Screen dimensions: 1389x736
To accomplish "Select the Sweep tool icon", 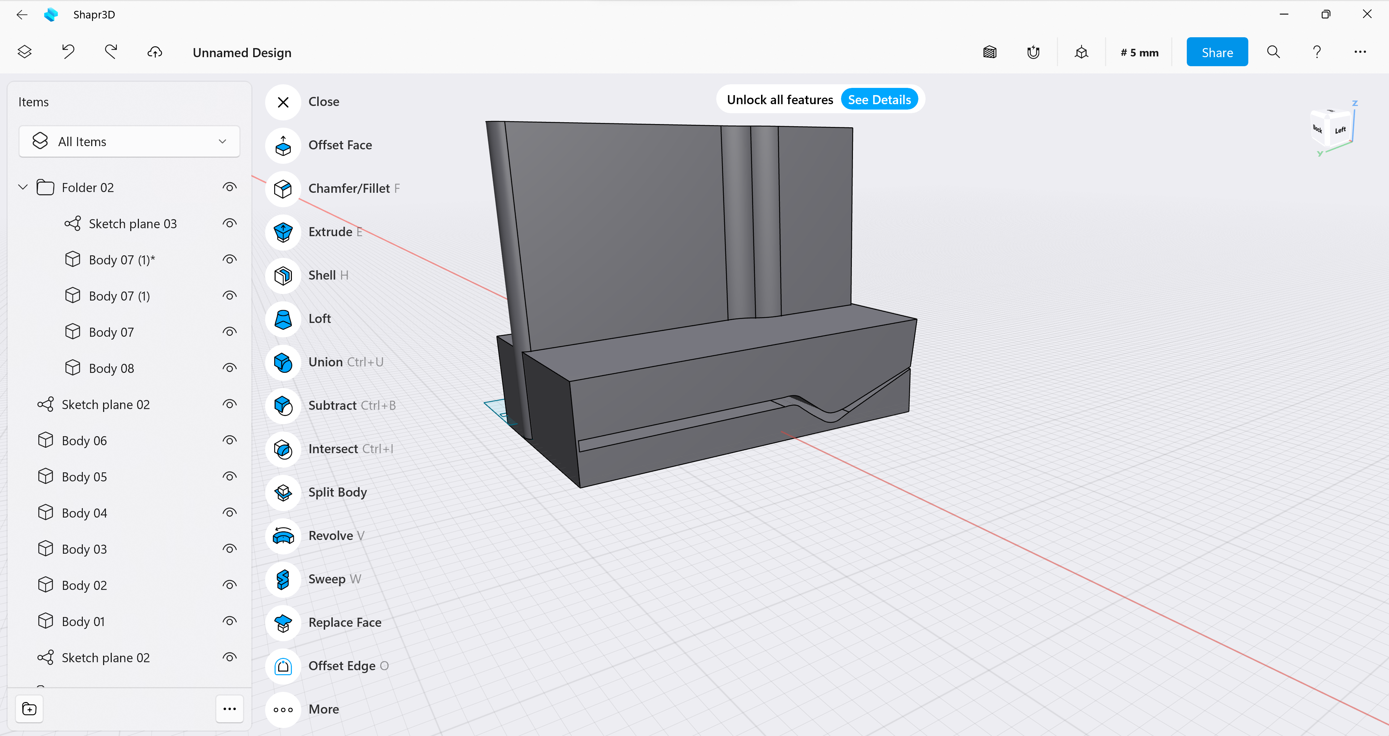I will point(283,579).
